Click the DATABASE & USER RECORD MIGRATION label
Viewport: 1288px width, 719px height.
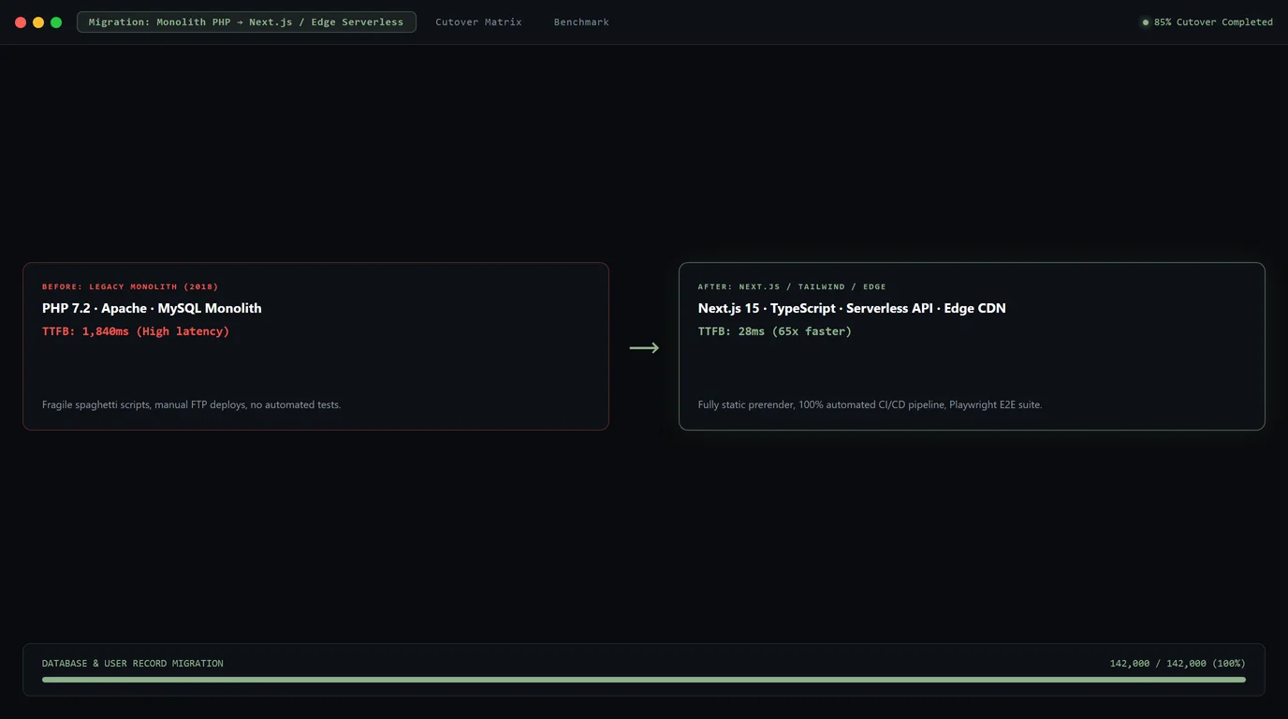(133, 664)
